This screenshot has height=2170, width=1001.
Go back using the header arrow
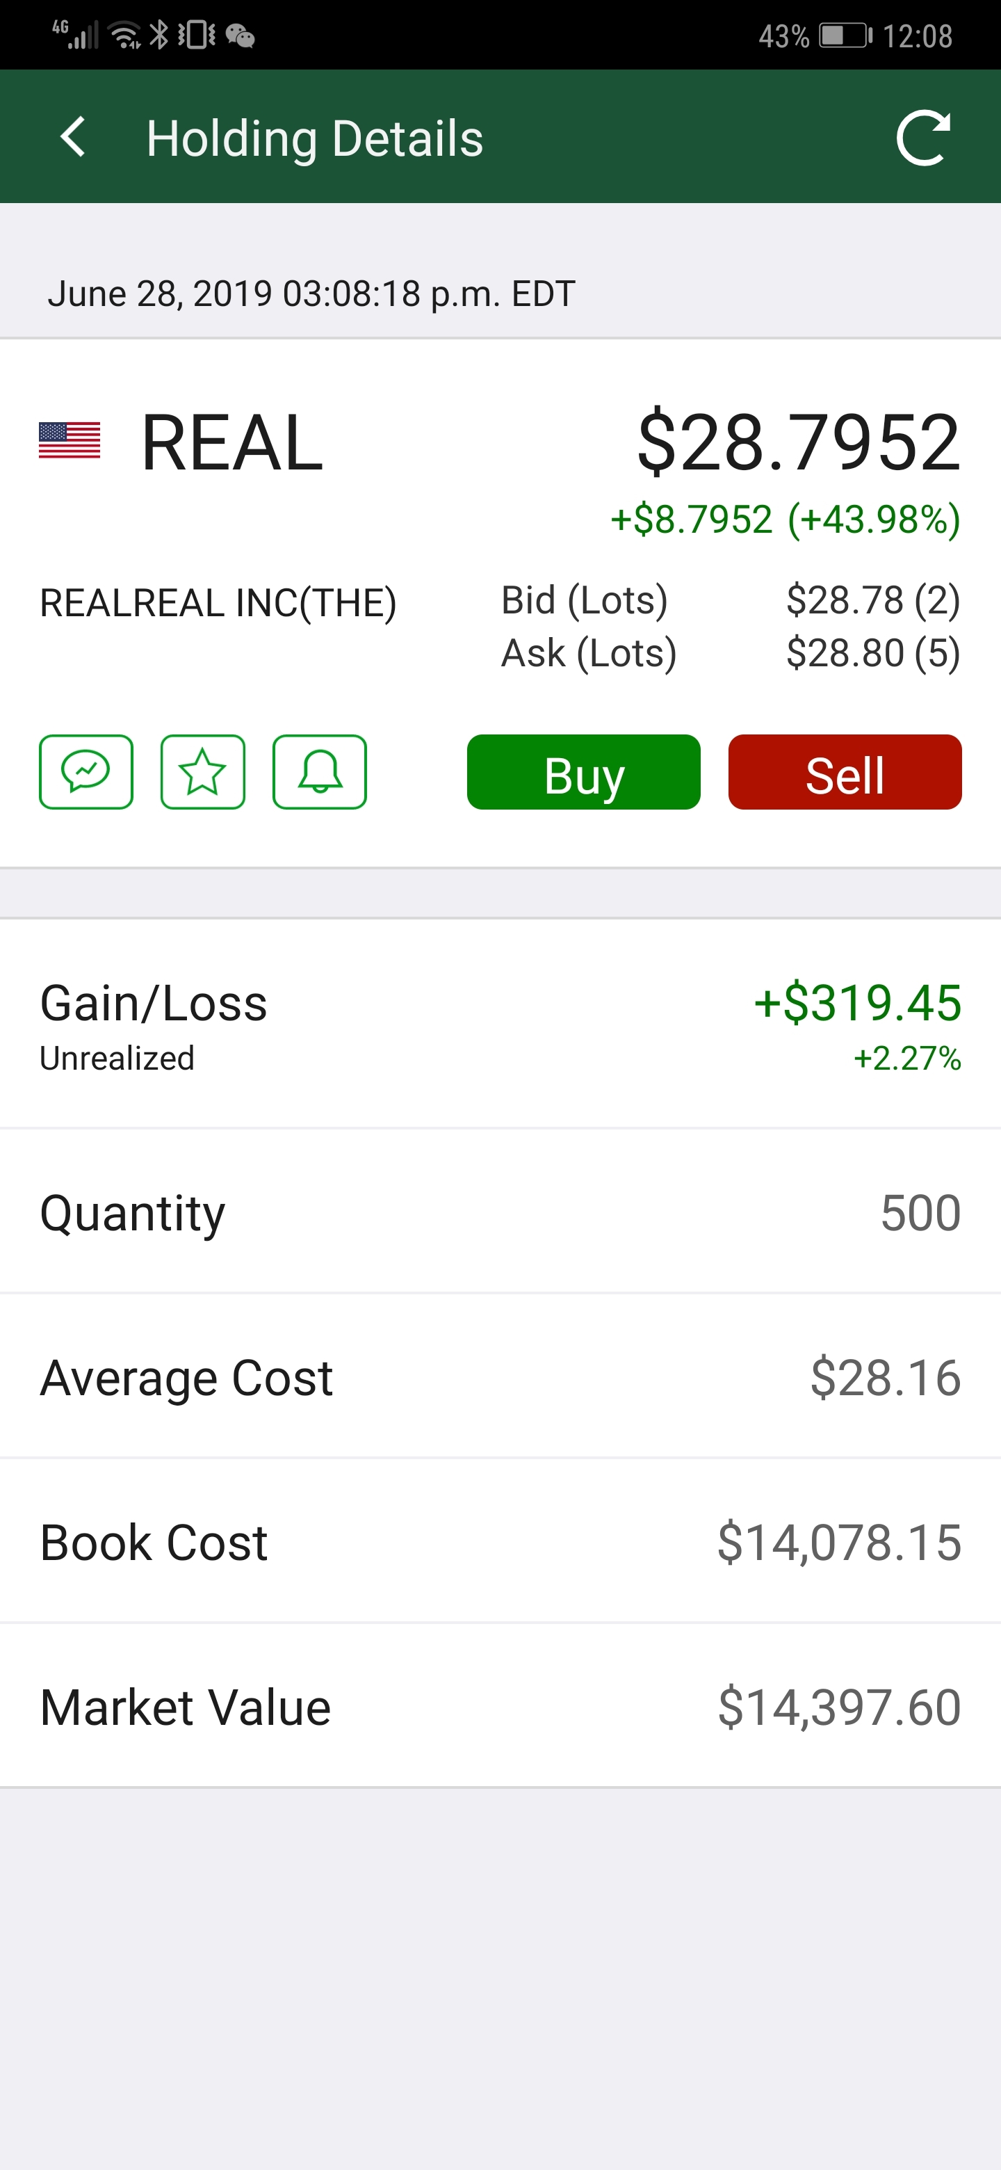(x=73, y=137)
